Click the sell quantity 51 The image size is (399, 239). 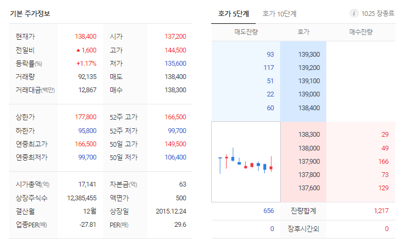pyautogui.click(x=270, y=81)
